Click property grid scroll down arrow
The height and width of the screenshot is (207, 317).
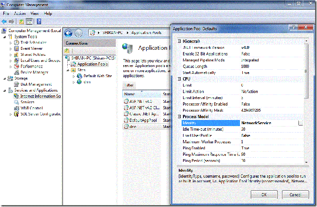[x=306, y=162]
